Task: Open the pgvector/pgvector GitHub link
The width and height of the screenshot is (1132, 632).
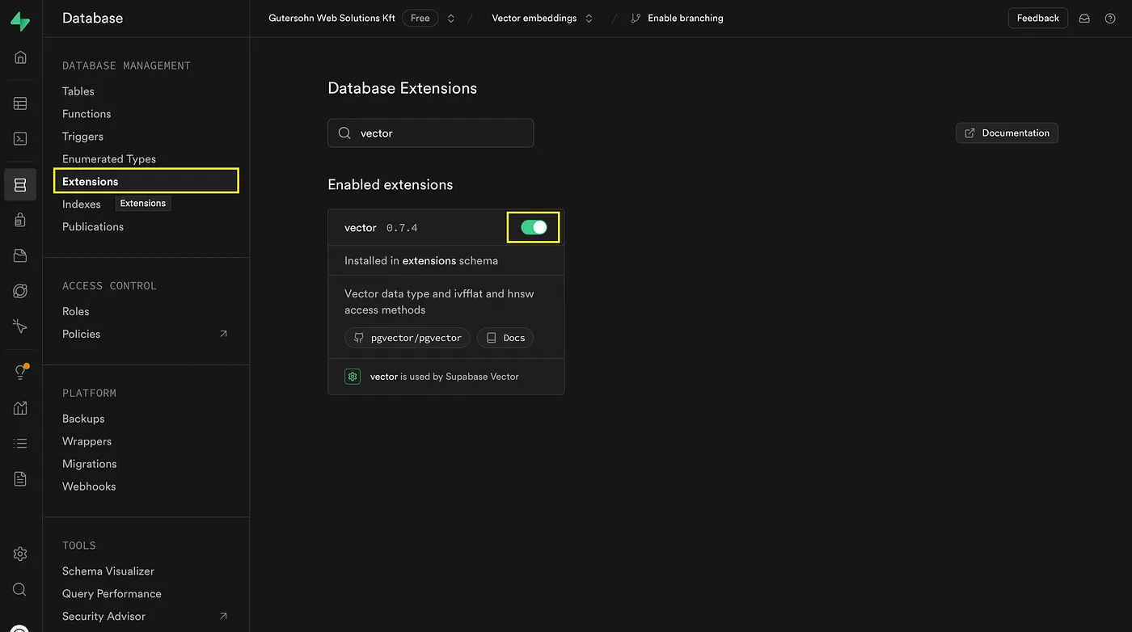Action: pos(408,338)
